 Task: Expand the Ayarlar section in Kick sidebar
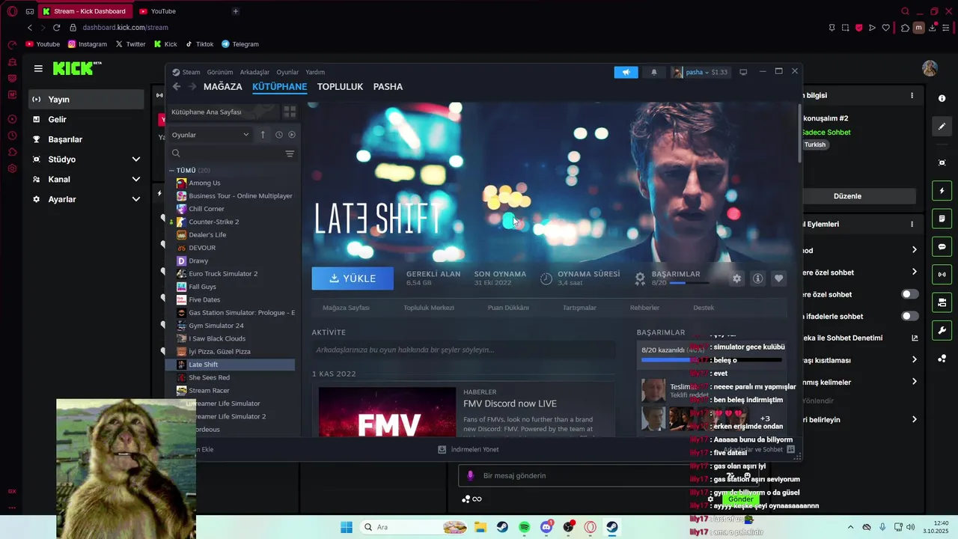pyautogui.click(x=136, y=199)
